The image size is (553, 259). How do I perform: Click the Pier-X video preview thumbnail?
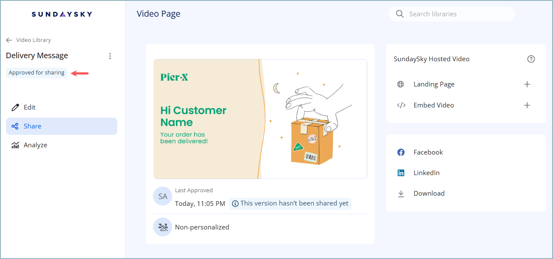click(260, 119)
